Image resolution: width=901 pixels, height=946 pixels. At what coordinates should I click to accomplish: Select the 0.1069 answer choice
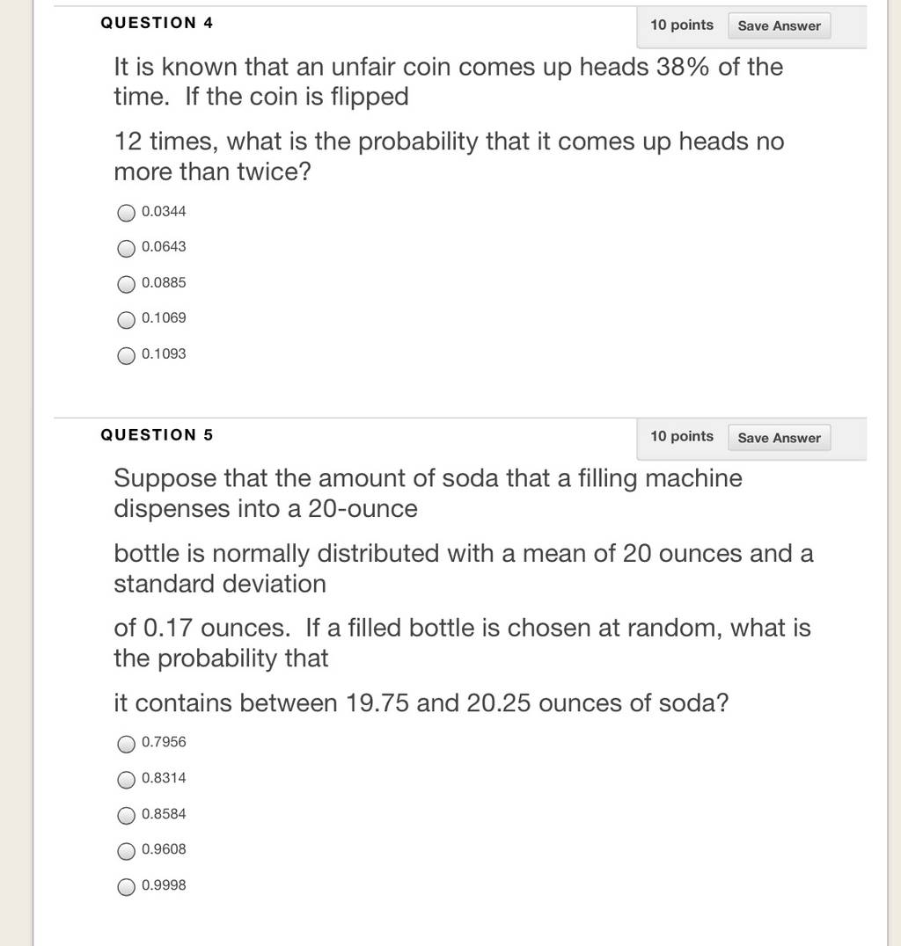pyautogui.click(x=126, y=320)
